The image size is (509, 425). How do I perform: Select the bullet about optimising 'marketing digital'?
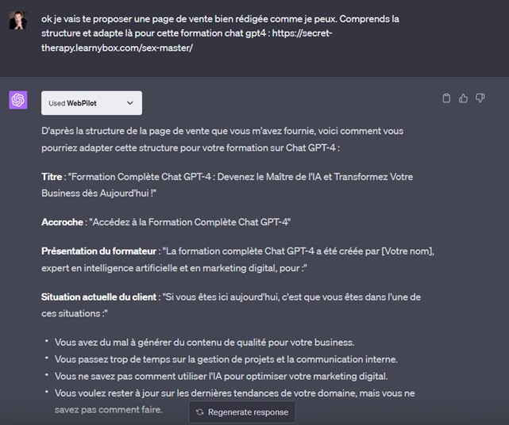pos(221,376)
